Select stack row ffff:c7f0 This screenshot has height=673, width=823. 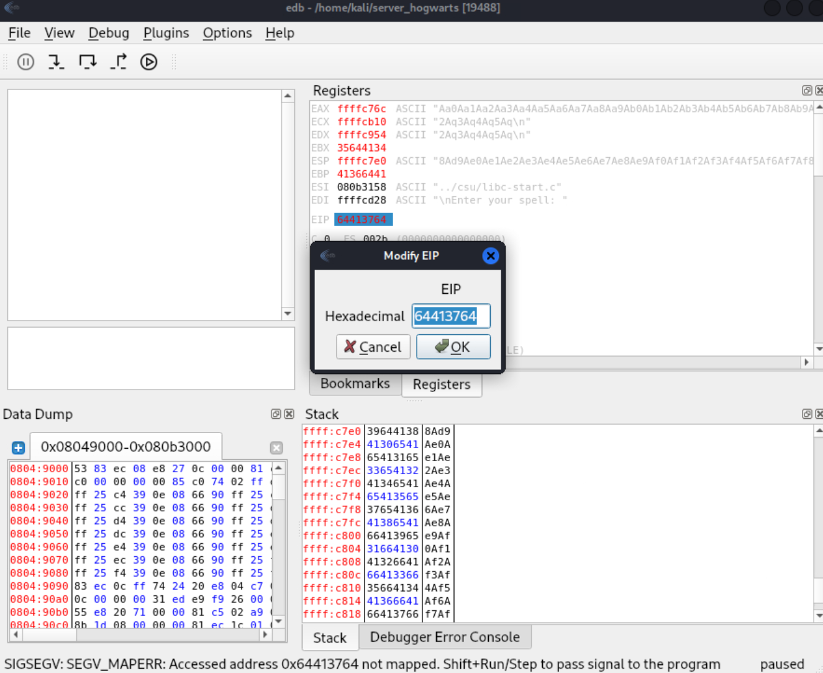tap(378, 483)
